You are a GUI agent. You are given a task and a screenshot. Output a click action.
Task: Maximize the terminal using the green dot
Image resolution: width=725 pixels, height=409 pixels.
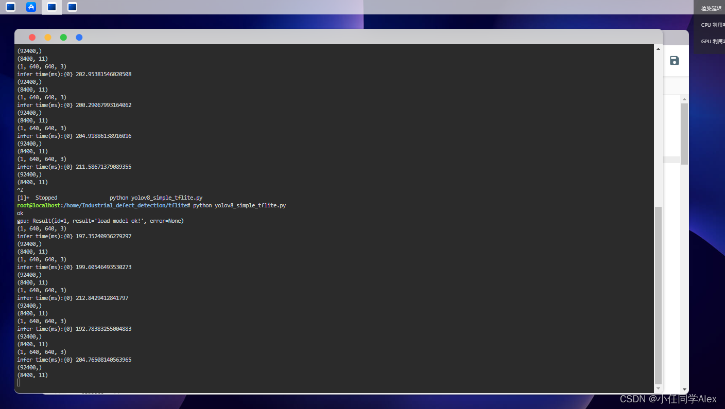[63, 37]
